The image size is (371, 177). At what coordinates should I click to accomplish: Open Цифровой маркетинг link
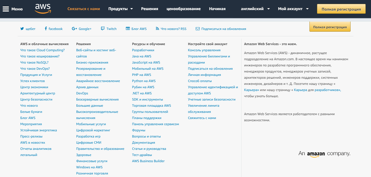[93, 130]
